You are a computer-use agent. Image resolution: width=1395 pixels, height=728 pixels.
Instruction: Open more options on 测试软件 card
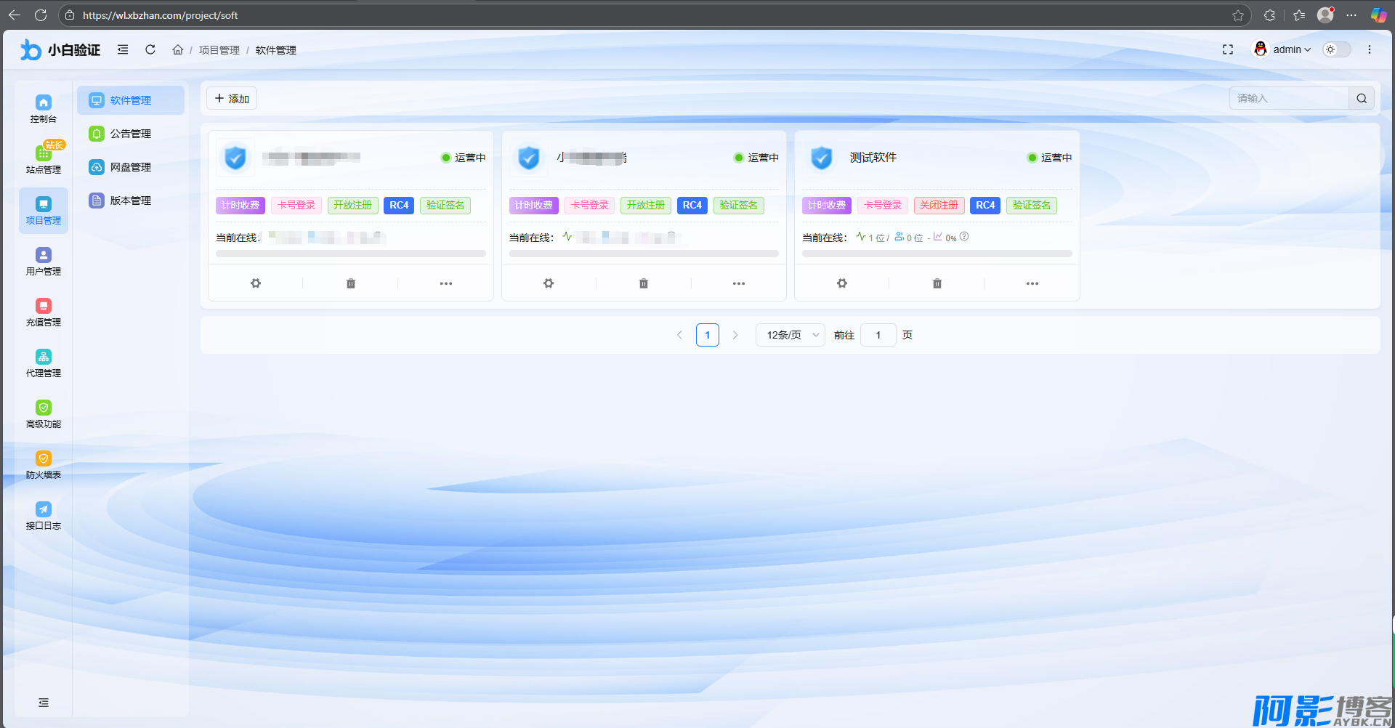tap(1032, 283)
